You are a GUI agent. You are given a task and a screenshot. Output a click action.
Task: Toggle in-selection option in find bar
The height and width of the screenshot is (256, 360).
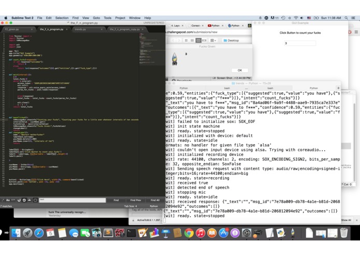[30, 200]
